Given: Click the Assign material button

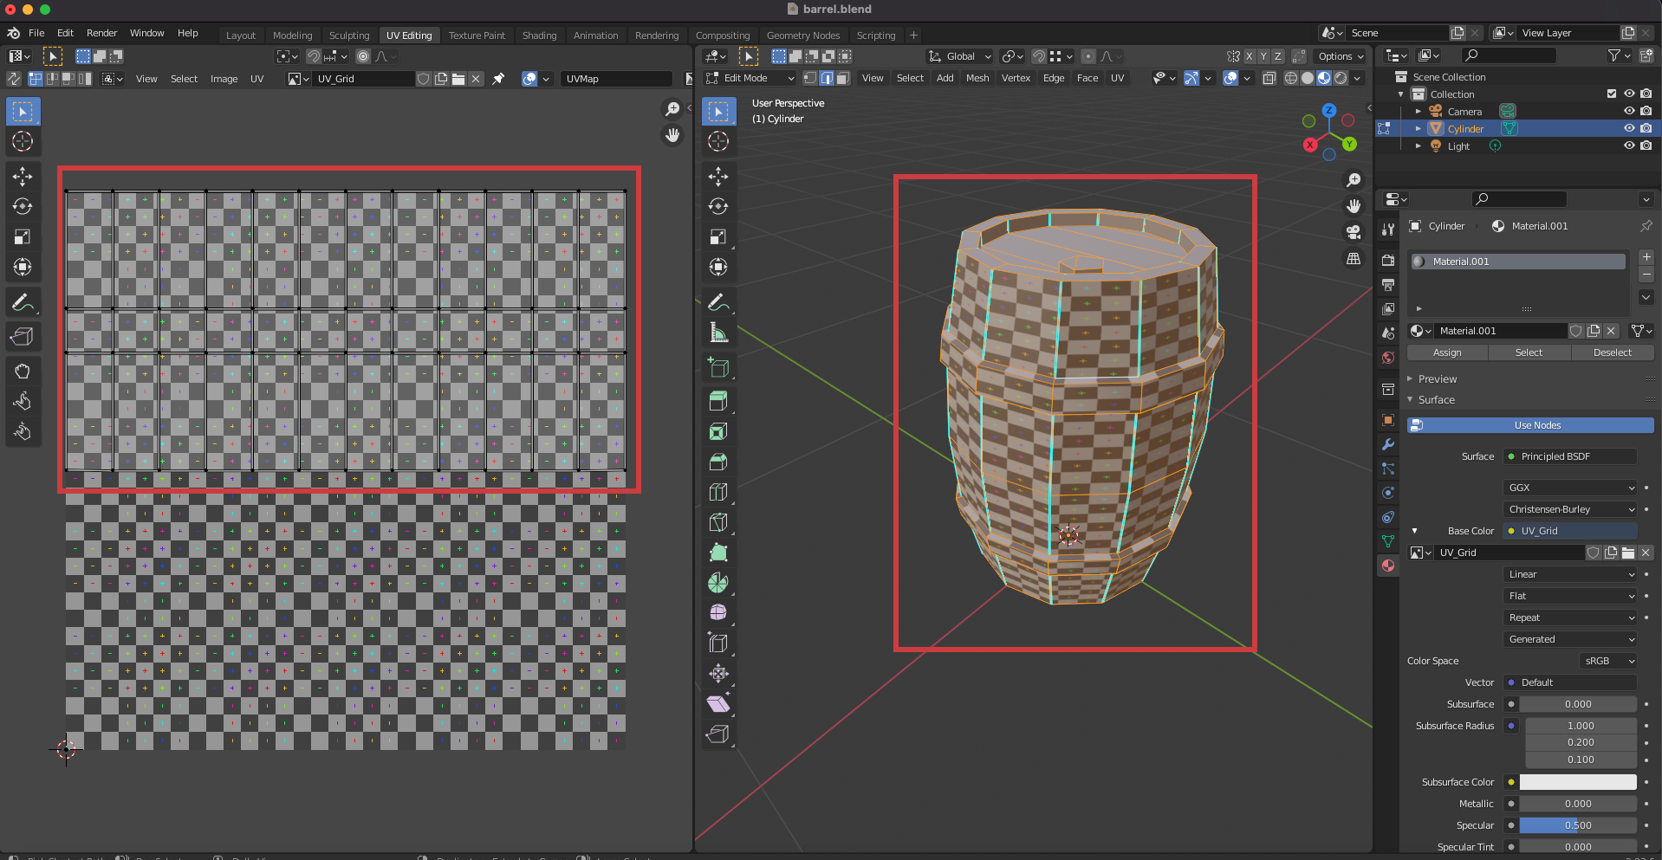Looking at the screenshot, I should [x=1446, y=352].
